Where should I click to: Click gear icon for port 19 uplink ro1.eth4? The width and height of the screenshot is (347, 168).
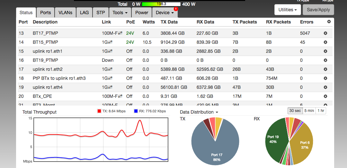click(325, 87)
